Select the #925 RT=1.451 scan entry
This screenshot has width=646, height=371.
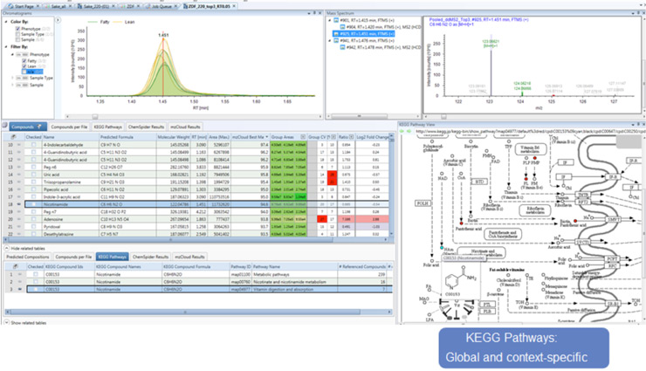click(x=364, y=34)
